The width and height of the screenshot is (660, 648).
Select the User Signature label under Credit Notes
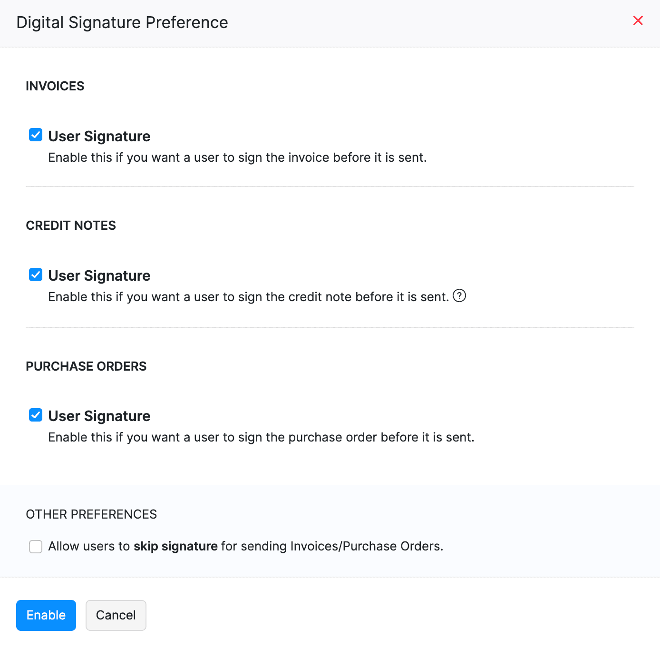(x=99, y=275)
